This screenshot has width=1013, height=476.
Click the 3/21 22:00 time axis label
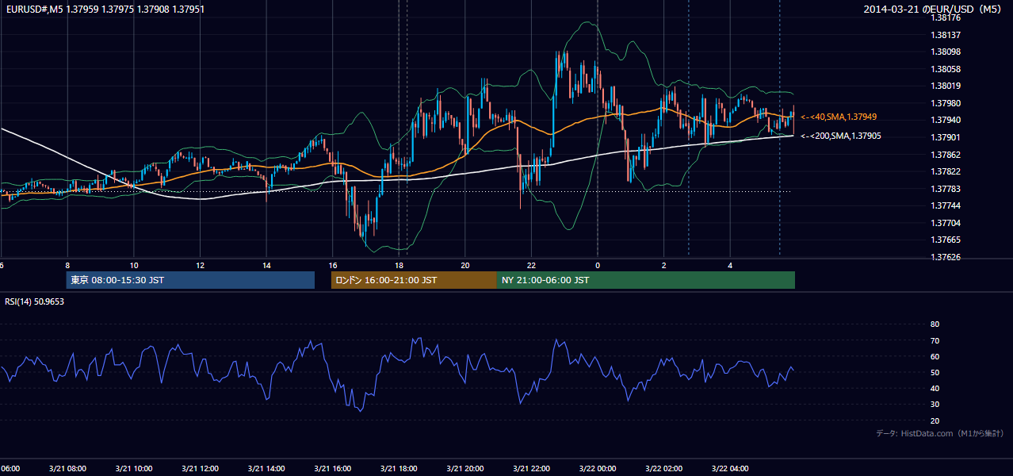(x=531, y=469)
